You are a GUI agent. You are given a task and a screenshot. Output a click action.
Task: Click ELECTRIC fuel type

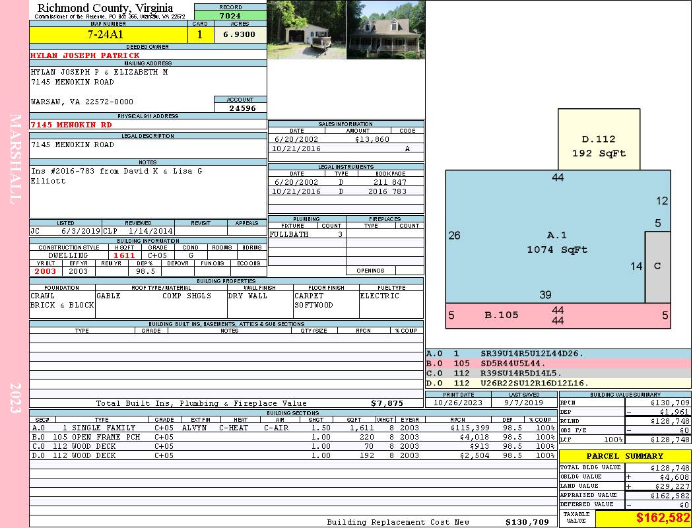pos(379,296)
